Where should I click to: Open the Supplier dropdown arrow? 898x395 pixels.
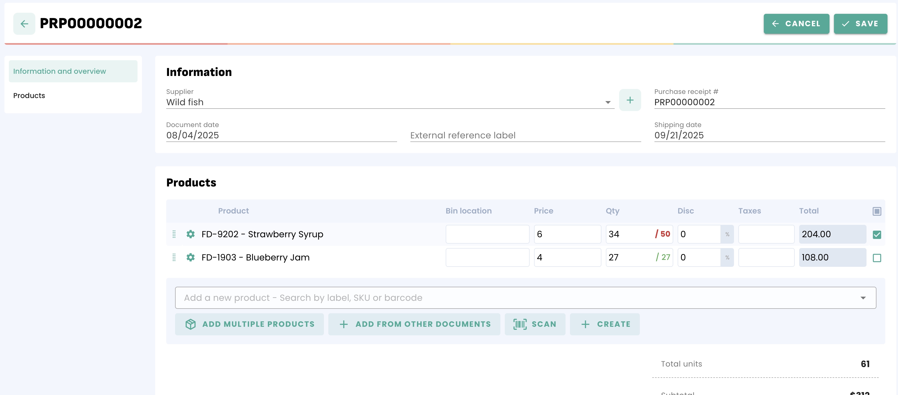pyautogui.click(x=608, y=102)
